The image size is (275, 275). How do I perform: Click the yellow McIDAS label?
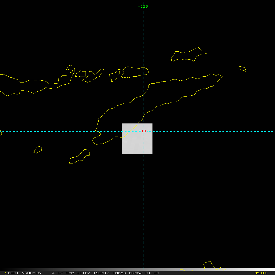point(261,273)
